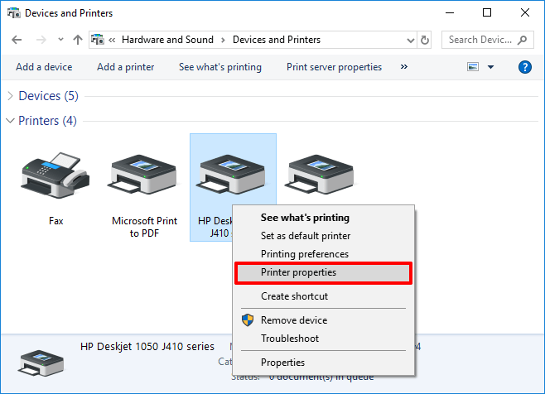Maximize the Devices and Printers window
This screenshot has height=394, width=545.
(x=487, y=13)
